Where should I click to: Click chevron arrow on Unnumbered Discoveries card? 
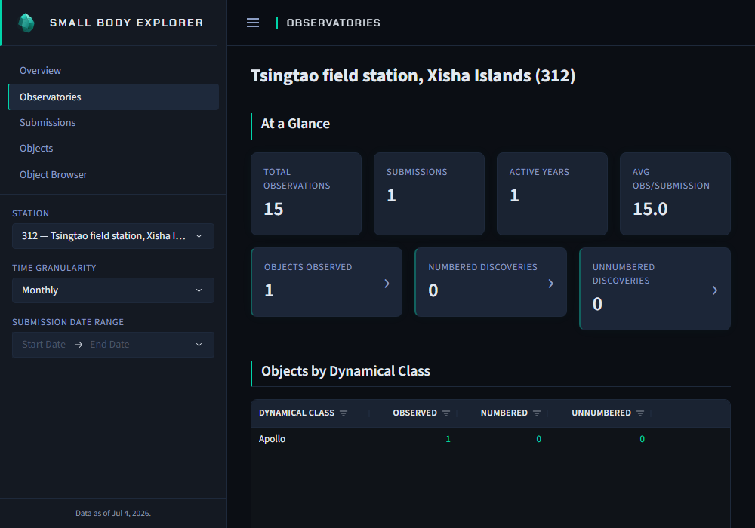coord(714,290)
